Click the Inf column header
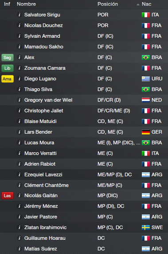The width and height of the screenshot is (168, 254). pyautogui.click(x=7, y=4)
